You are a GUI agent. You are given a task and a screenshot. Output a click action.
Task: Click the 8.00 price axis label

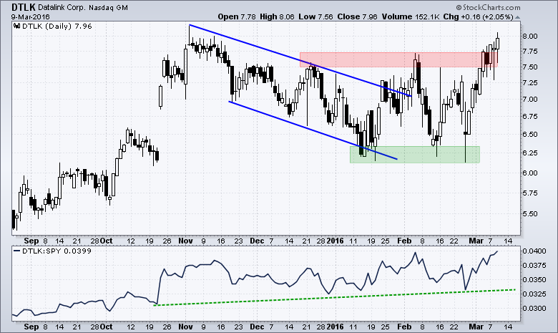530,36
